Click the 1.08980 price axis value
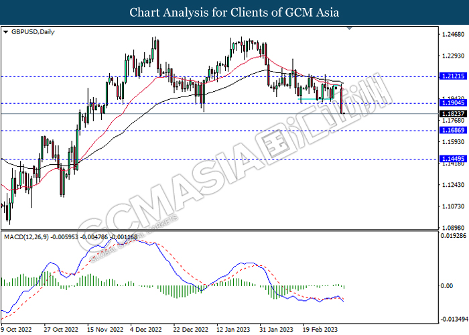 pos(453,228)
